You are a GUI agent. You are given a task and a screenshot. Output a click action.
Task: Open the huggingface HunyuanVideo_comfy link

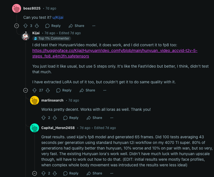coord(115,53)
